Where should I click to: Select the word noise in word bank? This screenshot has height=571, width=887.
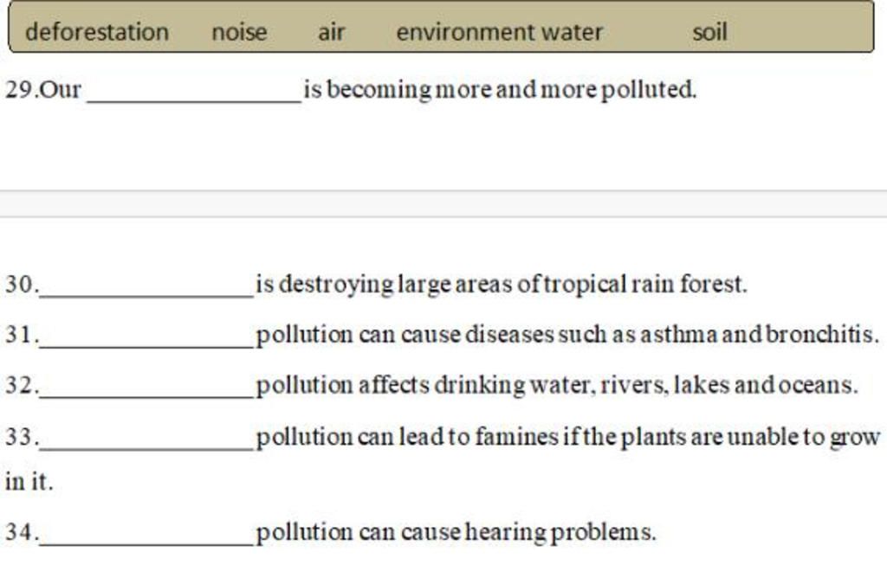239,32
